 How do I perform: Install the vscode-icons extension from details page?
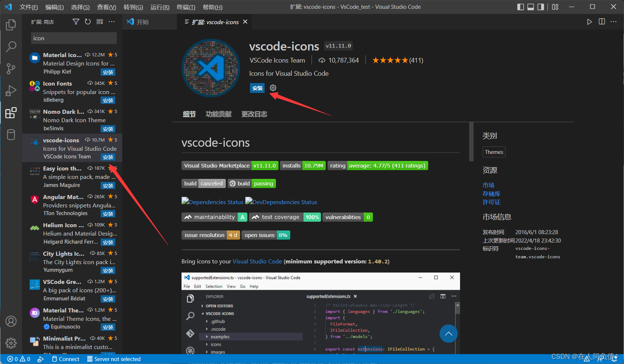click(x=257, y=88)
